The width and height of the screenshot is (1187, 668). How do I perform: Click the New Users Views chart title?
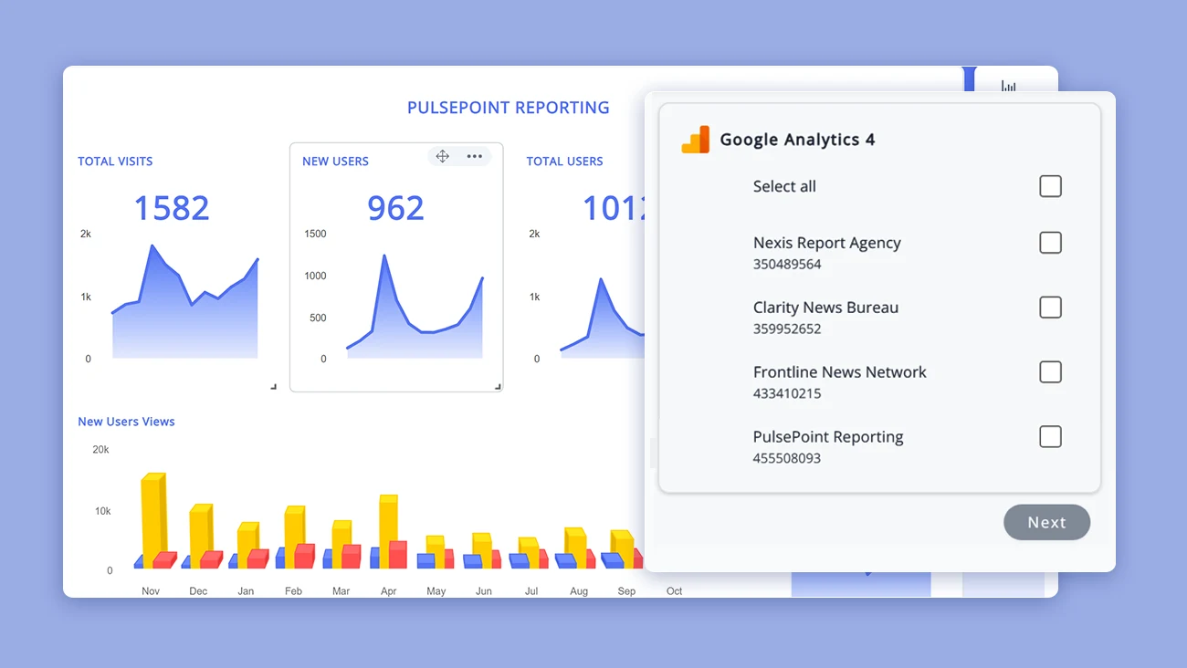click(x=126, y=421)
